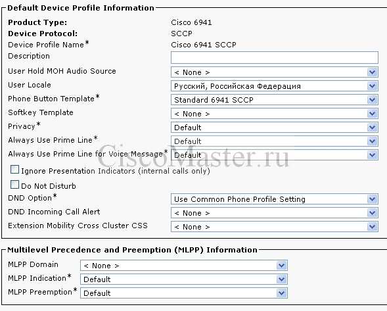This screenshot has width=387, height=311.
Task: Click the Description text field
Action: tap(275, 58)
